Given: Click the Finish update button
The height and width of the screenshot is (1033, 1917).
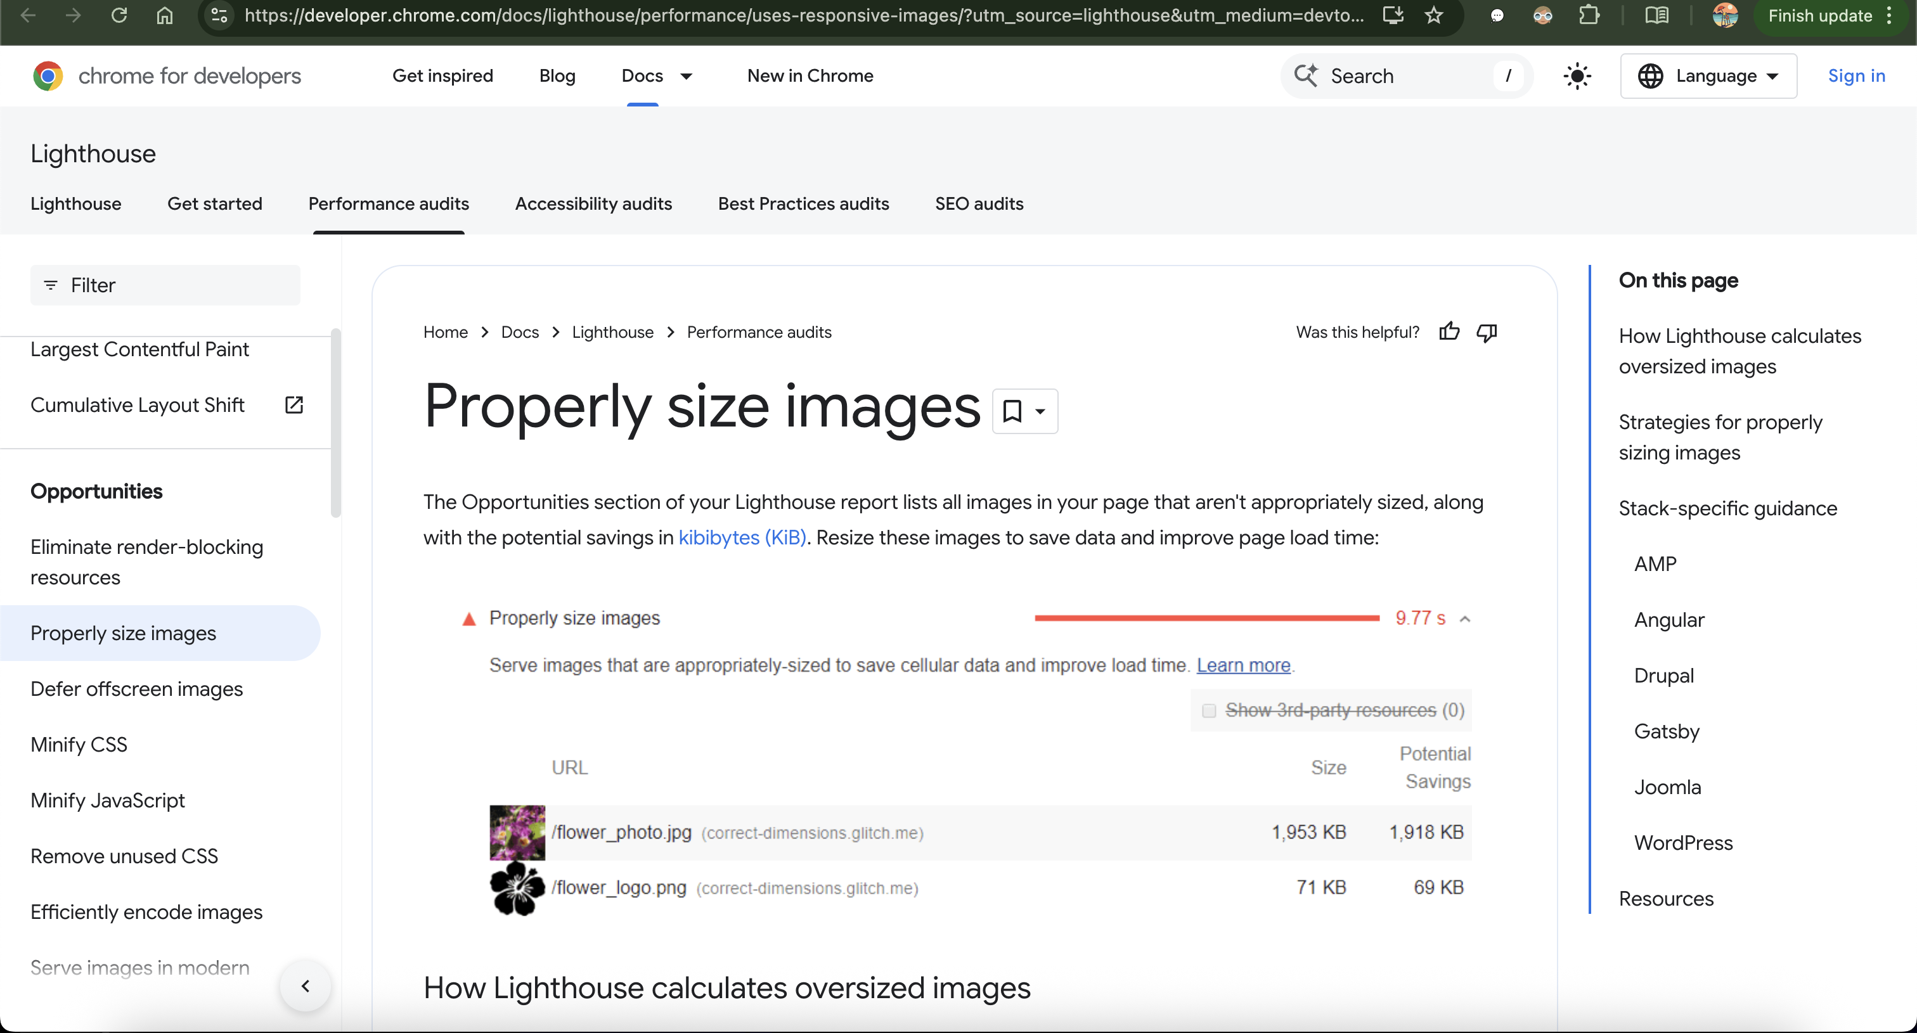Looking at the screenshot, I should coord(1819,16).
